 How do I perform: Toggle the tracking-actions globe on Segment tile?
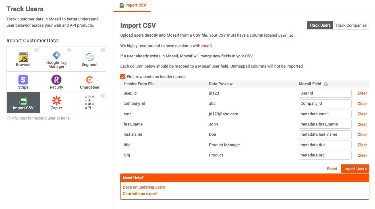coord(102,50)
